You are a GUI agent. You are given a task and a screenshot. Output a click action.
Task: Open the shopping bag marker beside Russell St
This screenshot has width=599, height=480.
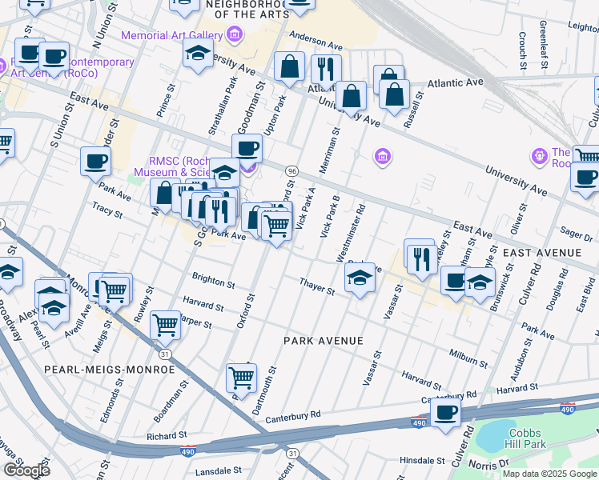(394, 97)
